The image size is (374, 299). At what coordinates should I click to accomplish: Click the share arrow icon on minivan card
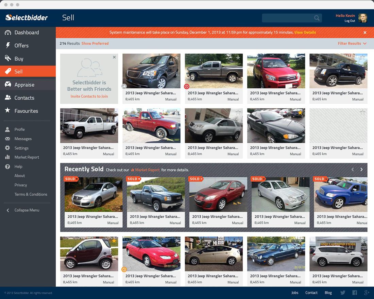pyautogui.click(x=124, y=86)
